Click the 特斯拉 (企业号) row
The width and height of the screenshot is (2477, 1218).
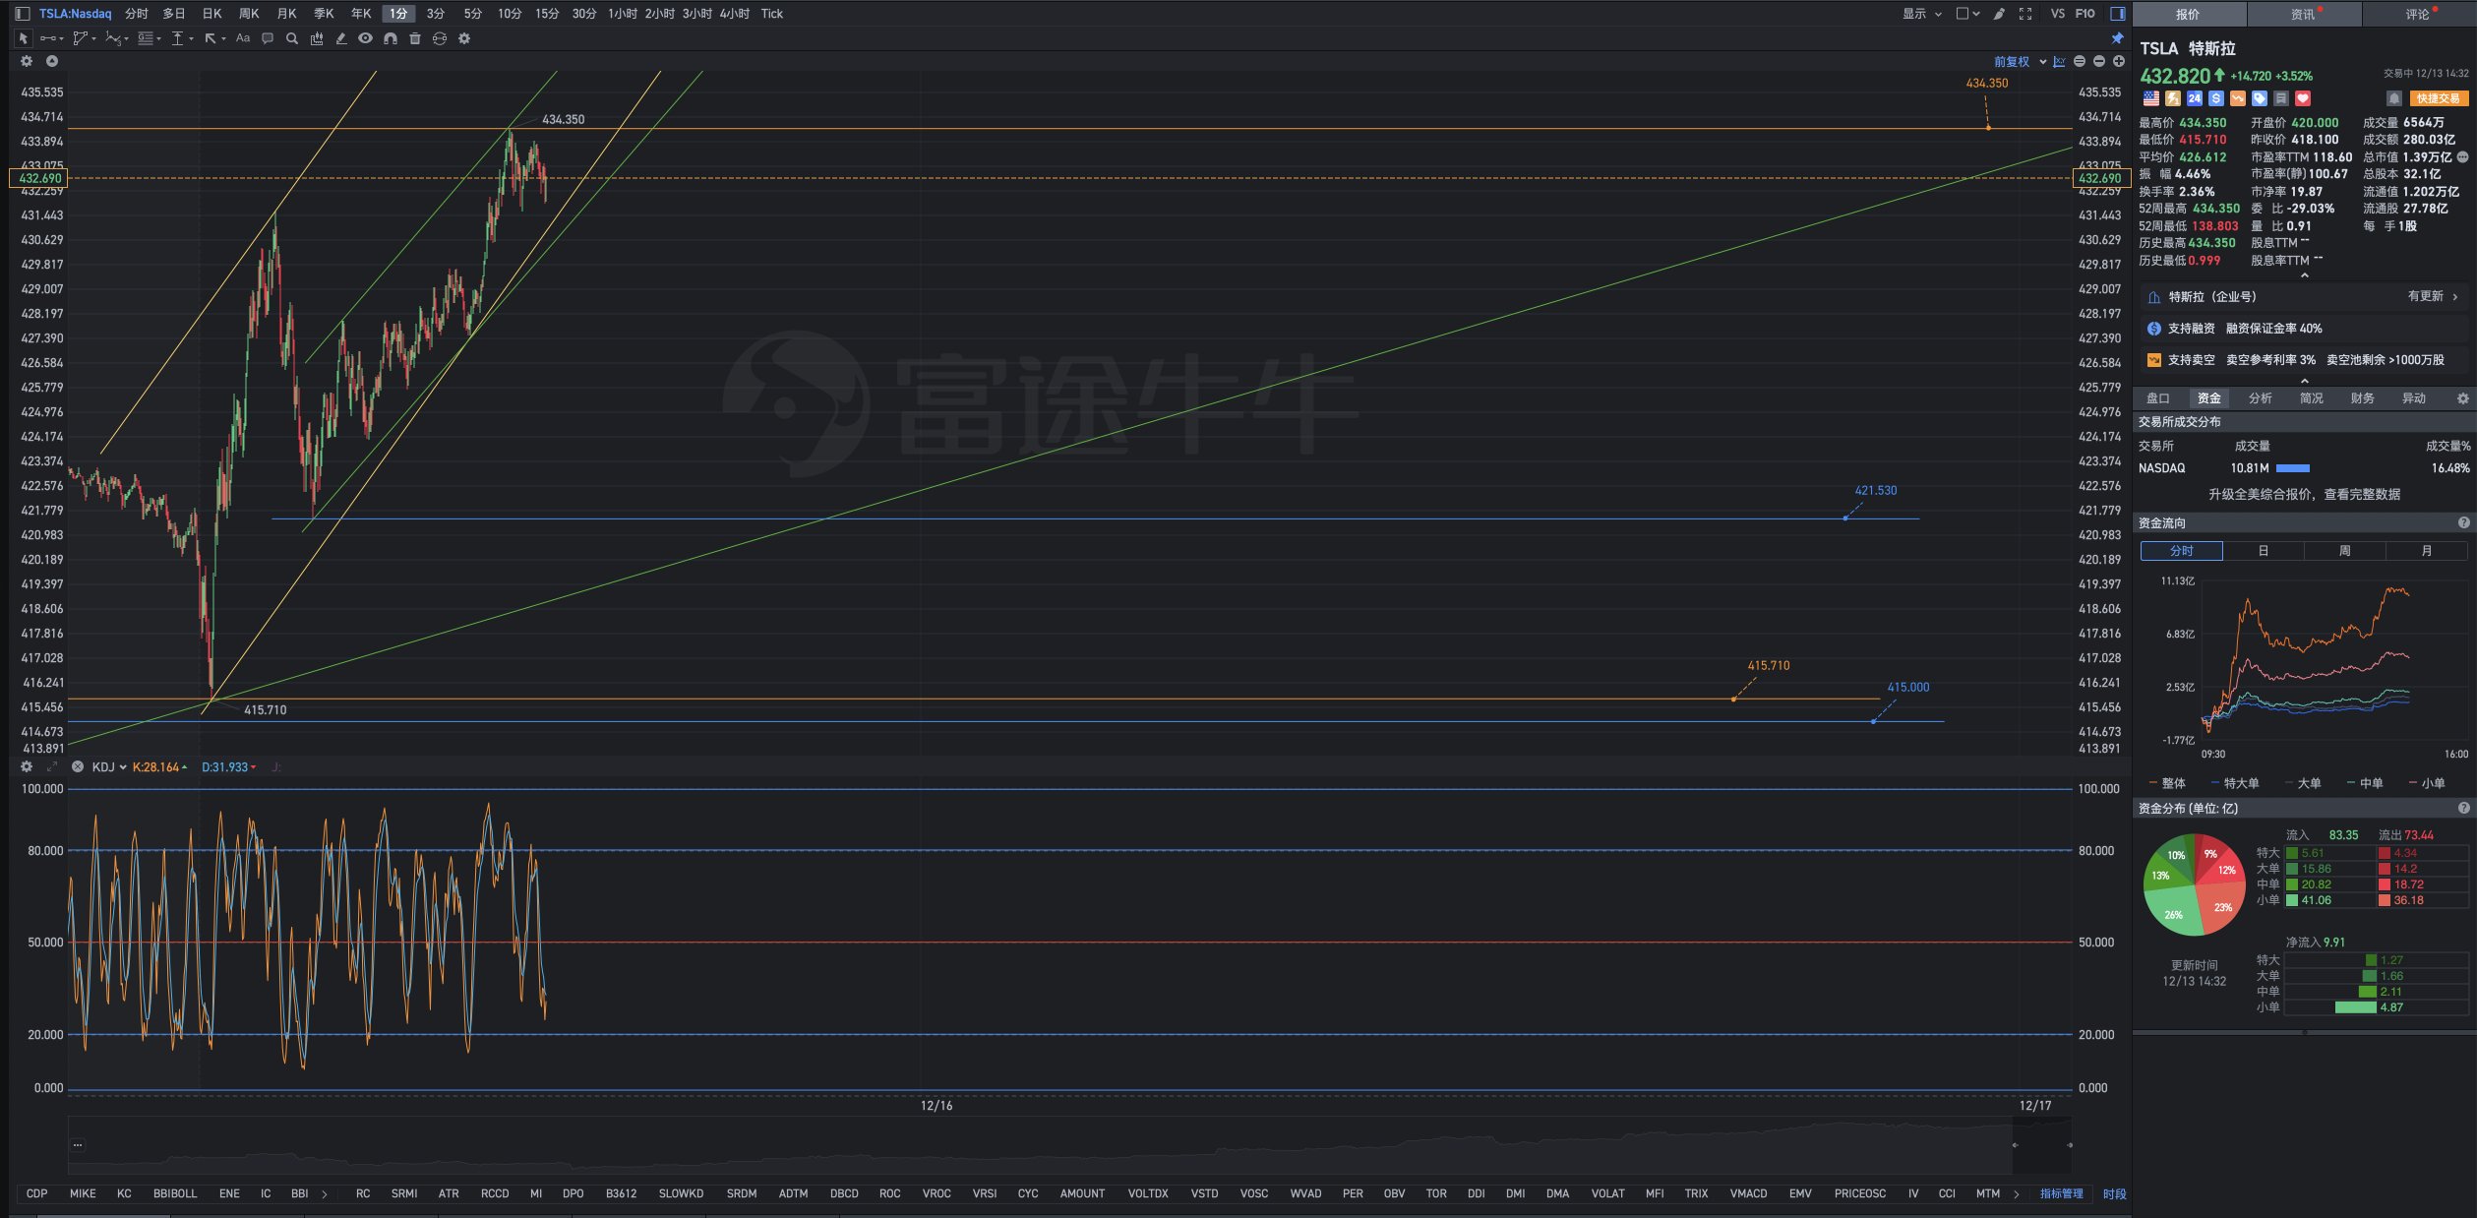coord(2303,297)
